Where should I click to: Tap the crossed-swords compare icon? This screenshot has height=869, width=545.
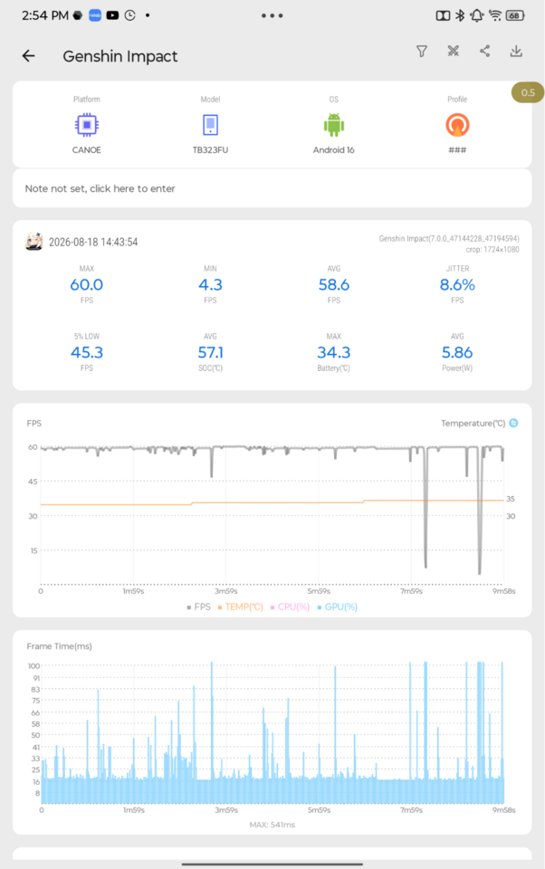point(454,52)
